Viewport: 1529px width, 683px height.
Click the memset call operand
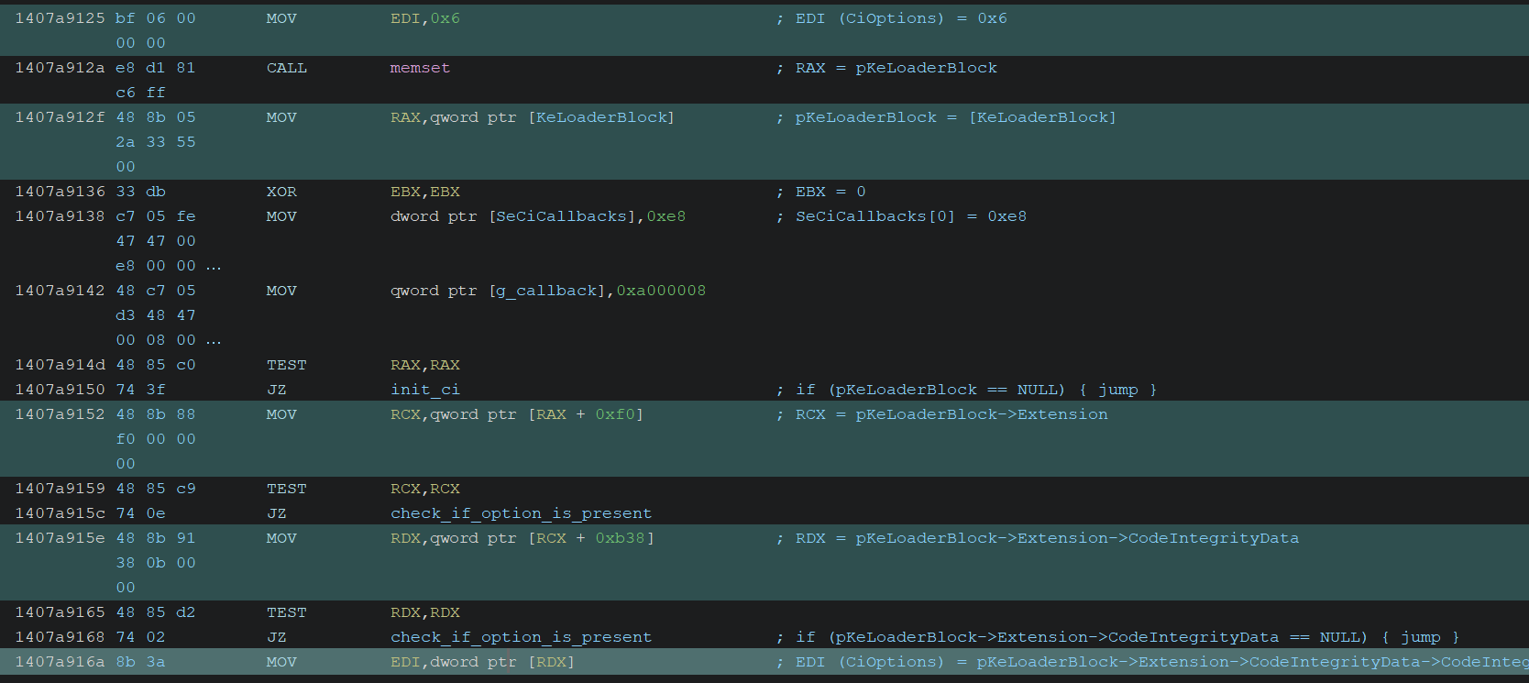pyautogui.click(x=420, y=68)
